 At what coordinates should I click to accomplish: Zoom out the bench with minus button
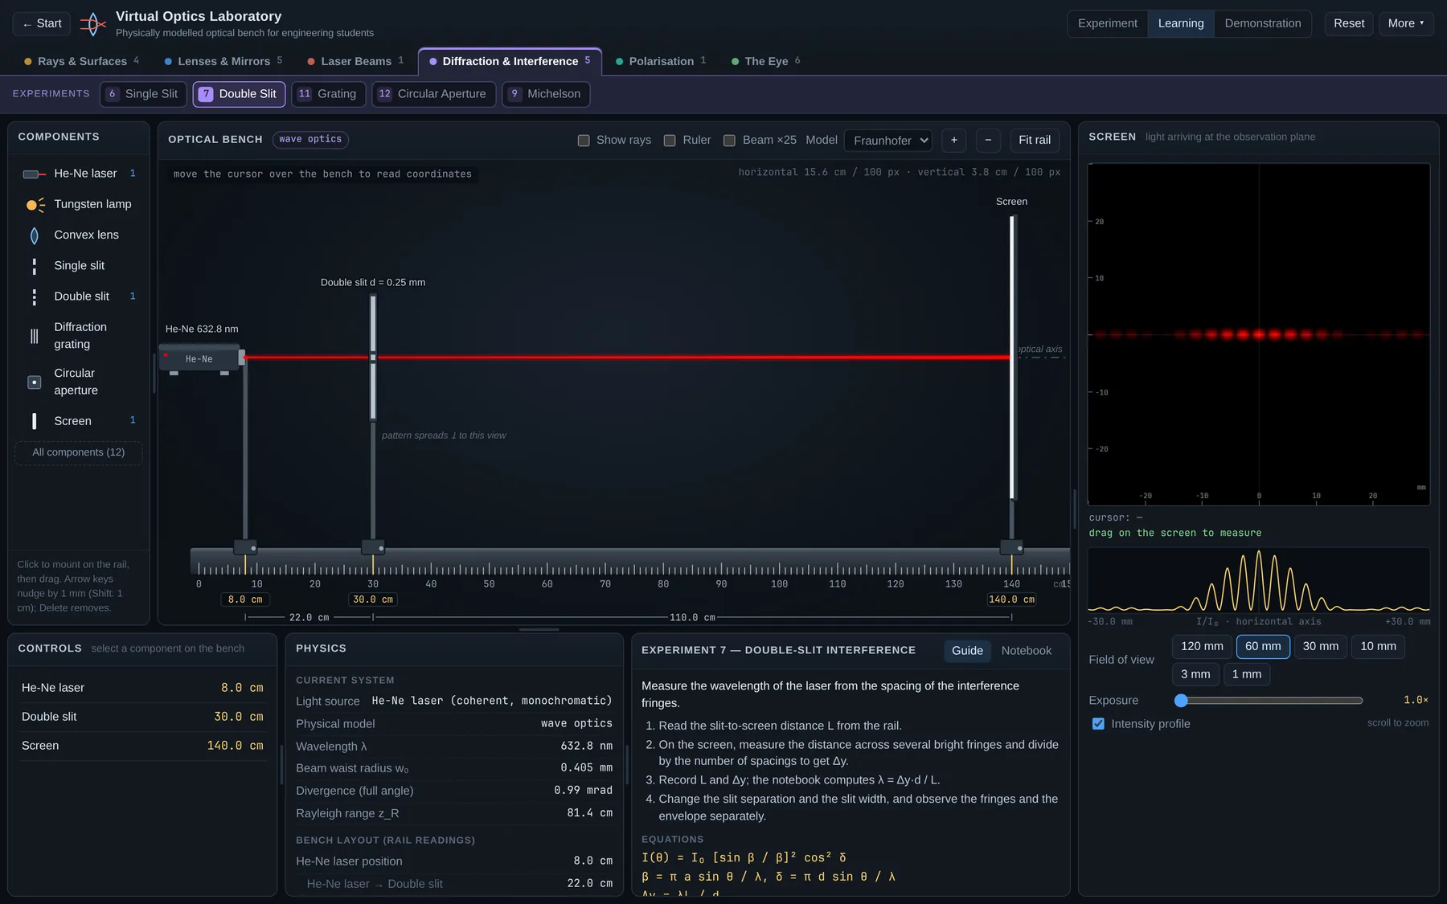(988, 140)
